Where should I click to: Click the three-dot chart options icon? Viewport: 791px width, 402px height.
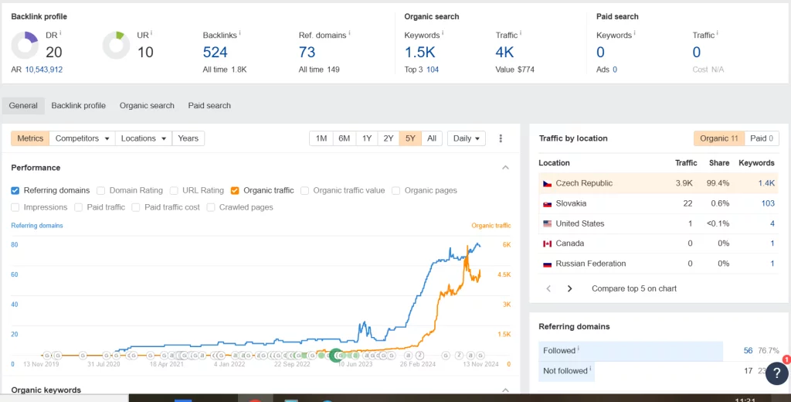coord(501,138)
